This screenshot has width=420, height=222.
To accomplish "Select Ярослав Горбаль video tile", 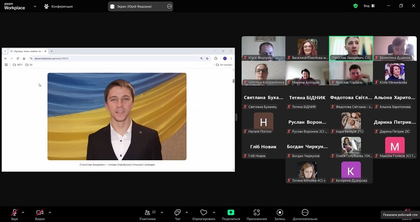I will [351, 73].
